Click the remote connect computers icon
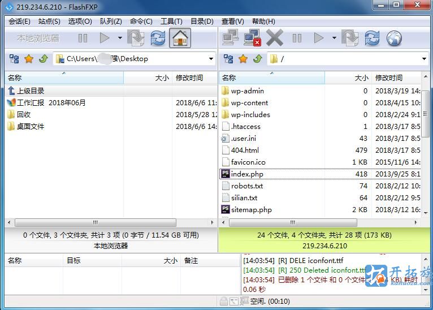The width and height of the screenshot is (433, 310). pos(230,37)
